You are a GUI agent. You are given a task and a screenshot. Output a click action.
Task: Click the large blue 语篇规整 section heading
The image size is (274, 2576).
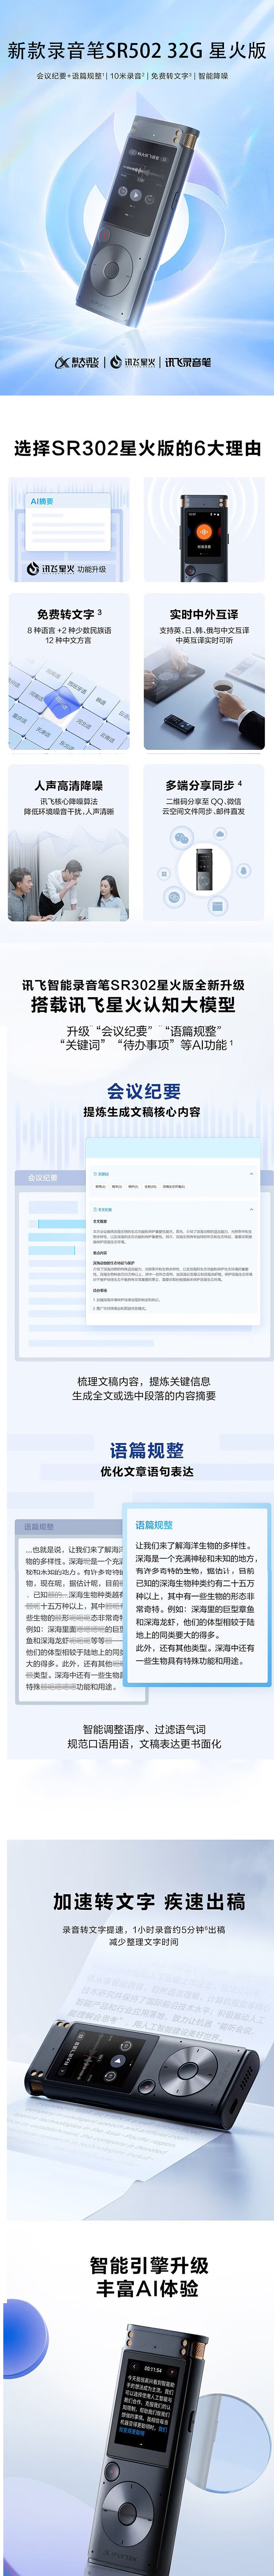click(x=147, y=1450)
